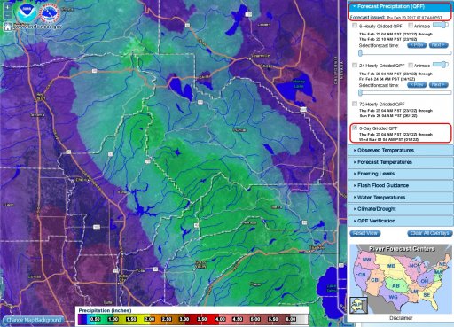The height and width of the screenshot is (327, 454).
Task: Click the Clear All Overlays button
Action: (x=430, y=233)
